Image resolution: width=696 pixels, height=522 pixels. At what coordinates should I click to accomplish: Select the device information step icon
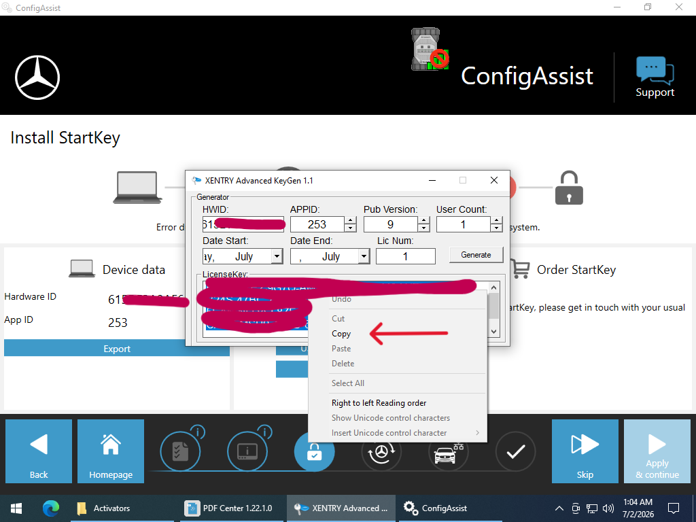click(247, 451)
